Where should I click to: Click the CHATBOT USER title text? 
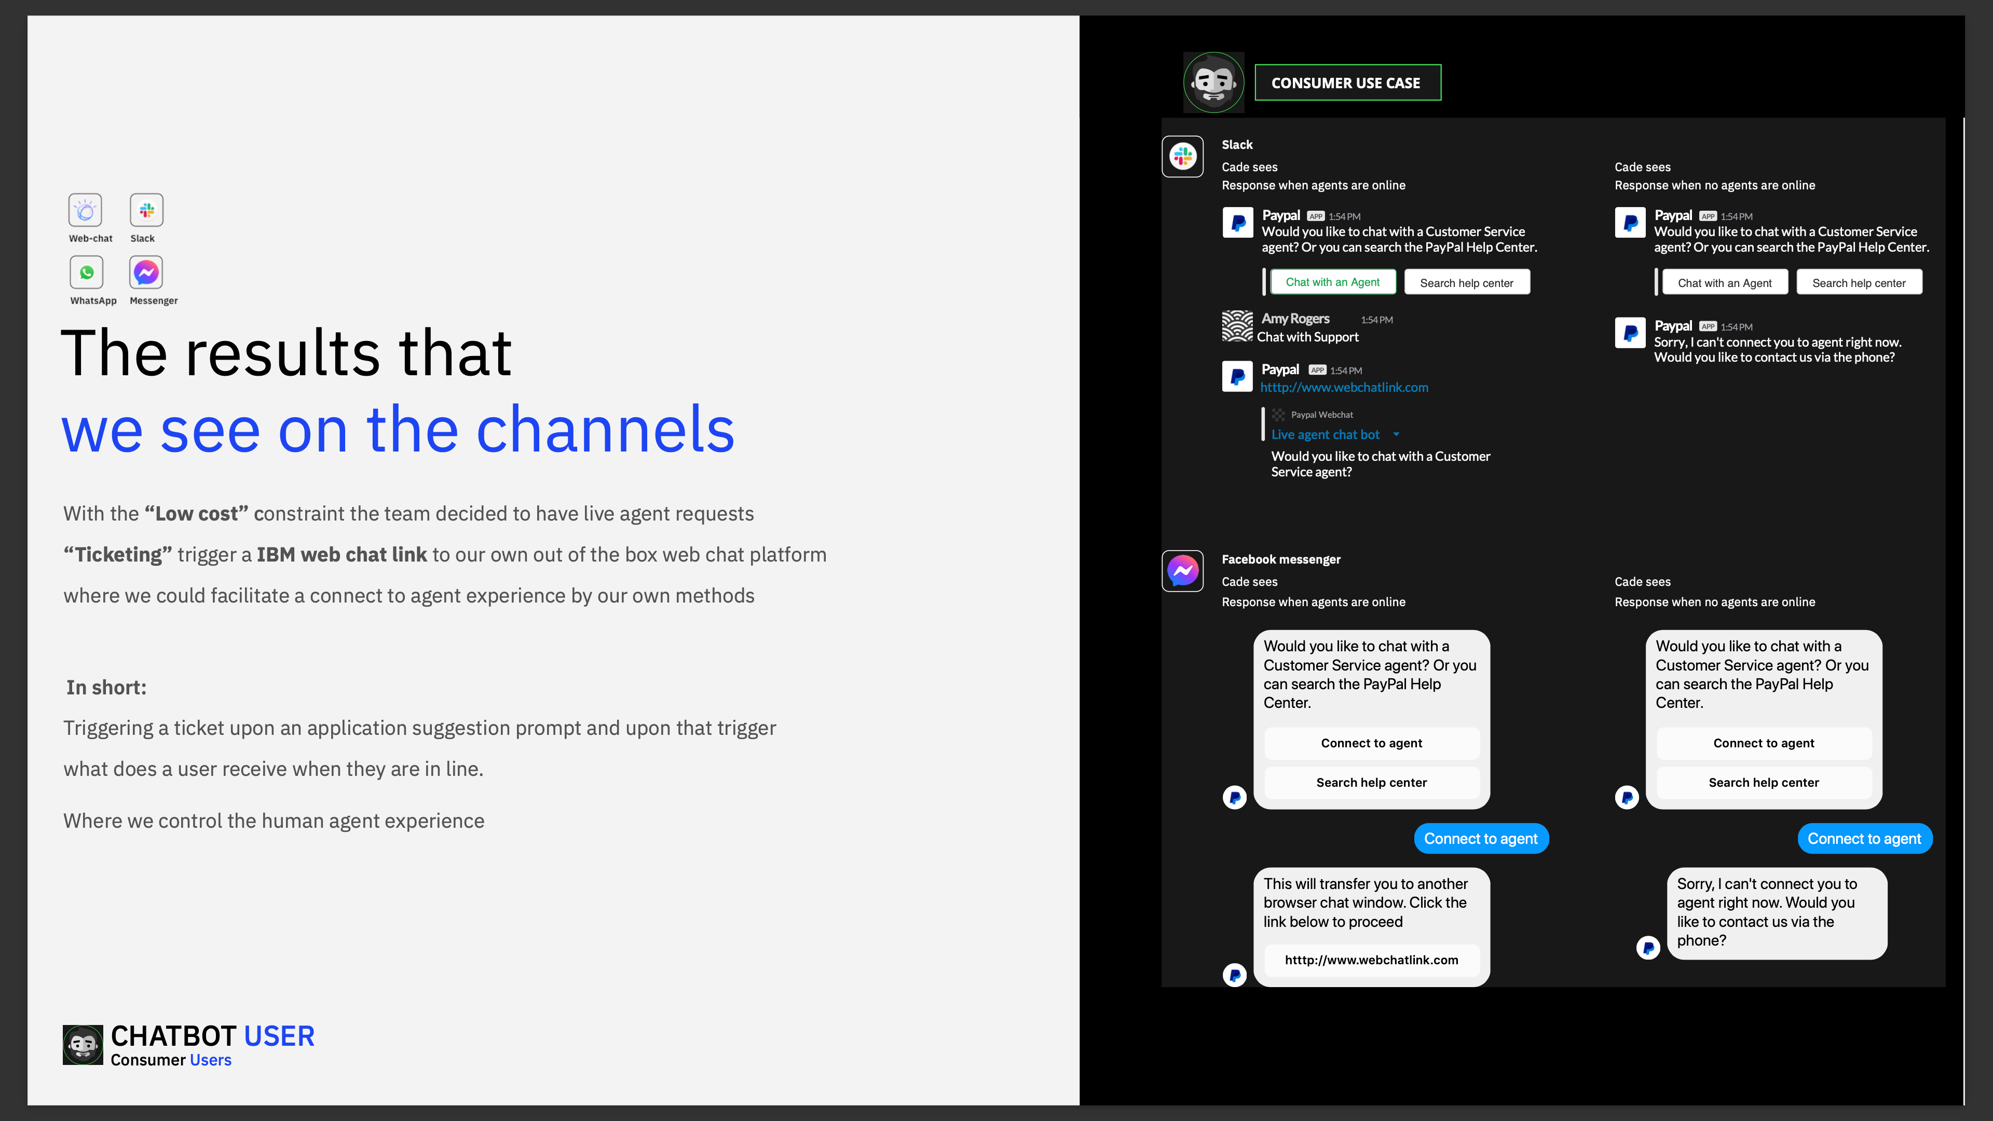click(x=213, y=1036)
